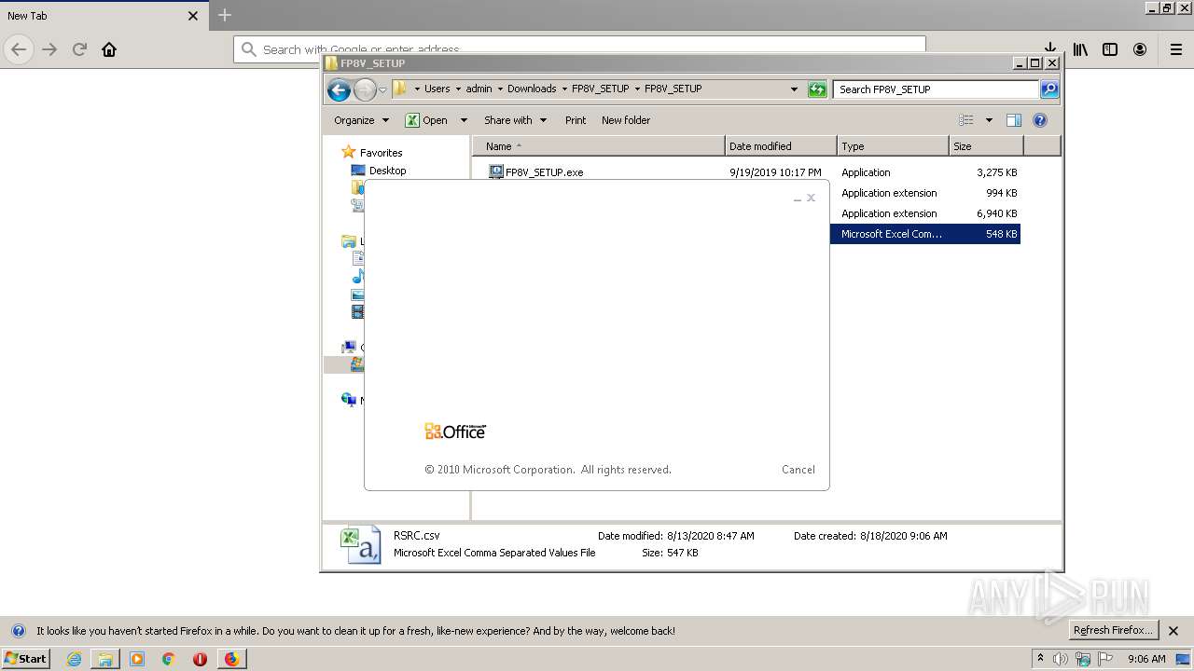This screenshot has height=671, width=1194.
Task: Open the Firefox Library icon
Action: 1080,49
